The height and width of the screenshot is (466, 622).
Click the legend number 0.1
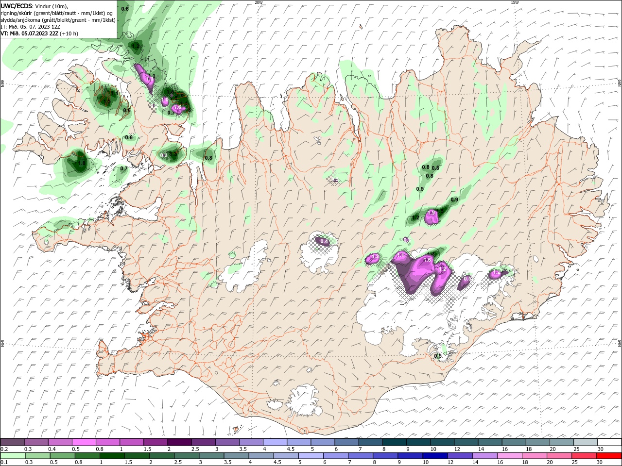point(4,463)
